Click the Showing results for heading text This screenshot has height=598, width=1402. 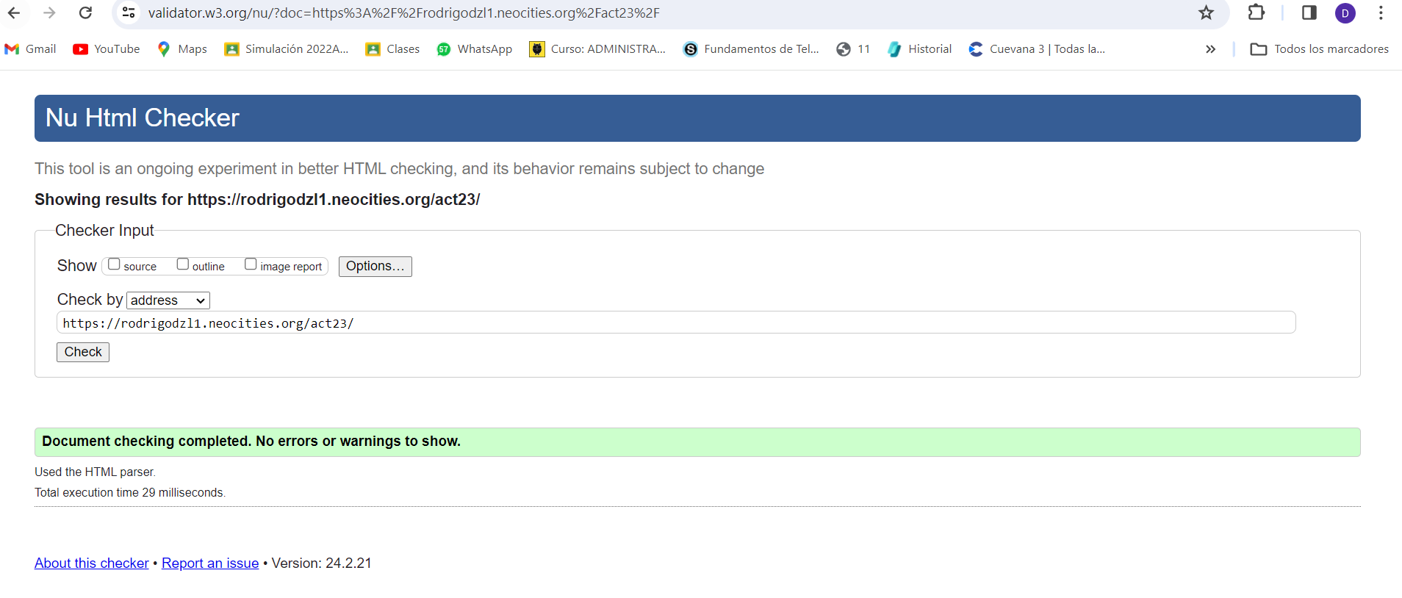257,199
